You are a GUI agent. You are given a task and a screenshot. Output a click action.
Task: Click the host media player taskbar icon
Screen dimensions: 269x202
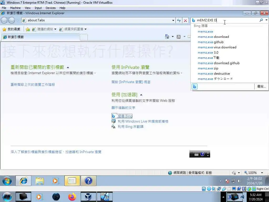(39, 197)
